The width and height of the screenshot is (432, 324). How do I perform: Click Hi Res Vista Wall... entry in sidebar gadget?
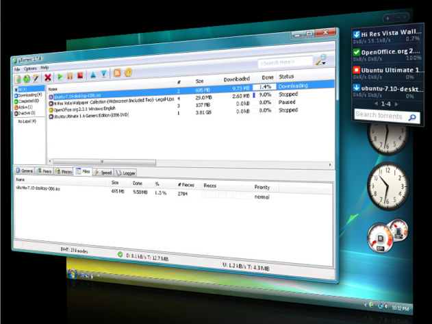point(387,37)
